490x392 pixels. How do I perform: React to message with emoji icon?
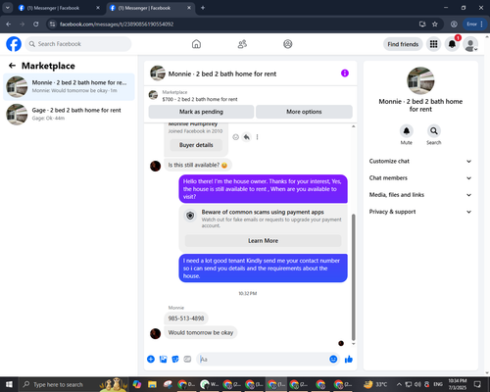coord(235,137)
